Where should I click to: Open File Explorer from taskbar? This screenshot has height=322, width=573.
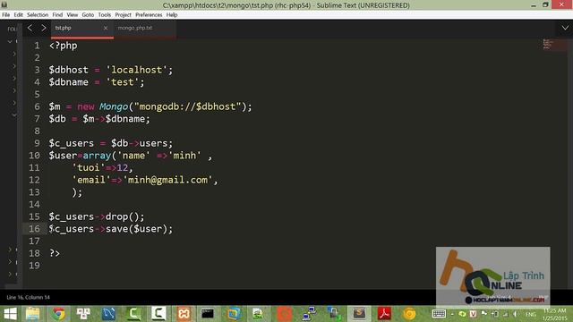[x=33, y=314]
